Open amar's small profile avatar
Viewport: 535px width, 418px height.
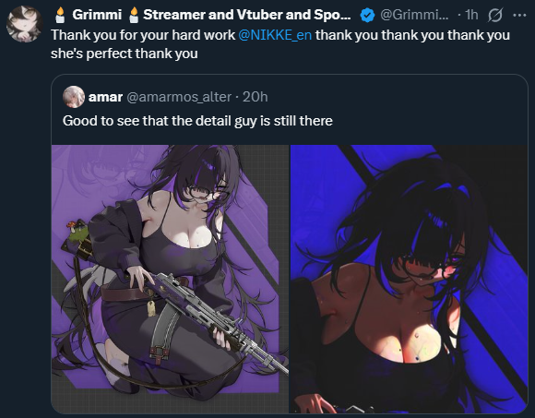point(74,97)
